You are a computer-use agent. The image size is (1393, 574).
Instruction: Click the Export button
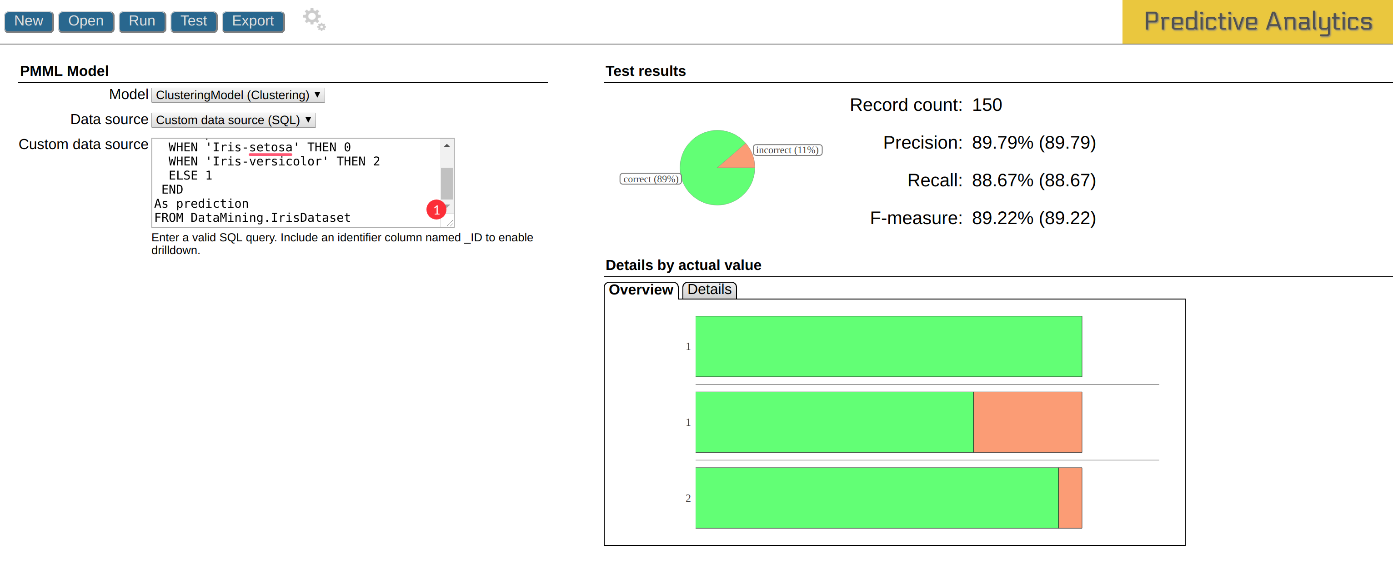(x=253, y=22)
